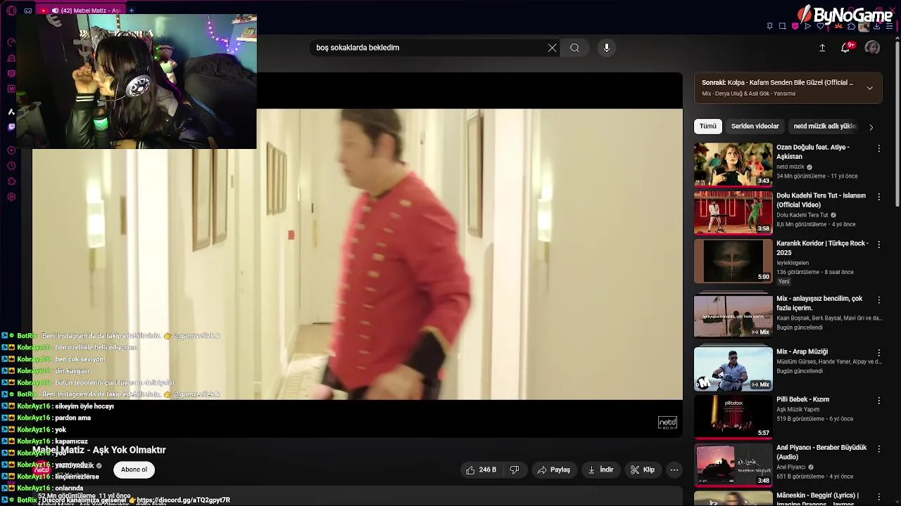Screen dimensions: 901x506
Task: Select the Seriden videolar filter chip
Action: pos(755,126)
